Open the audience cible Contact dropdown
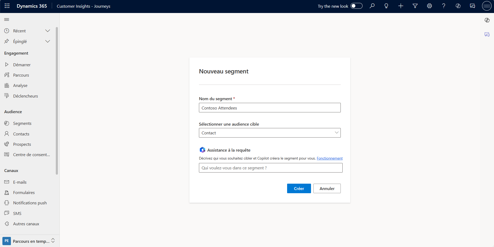494x247 pixels. (270, 133)
